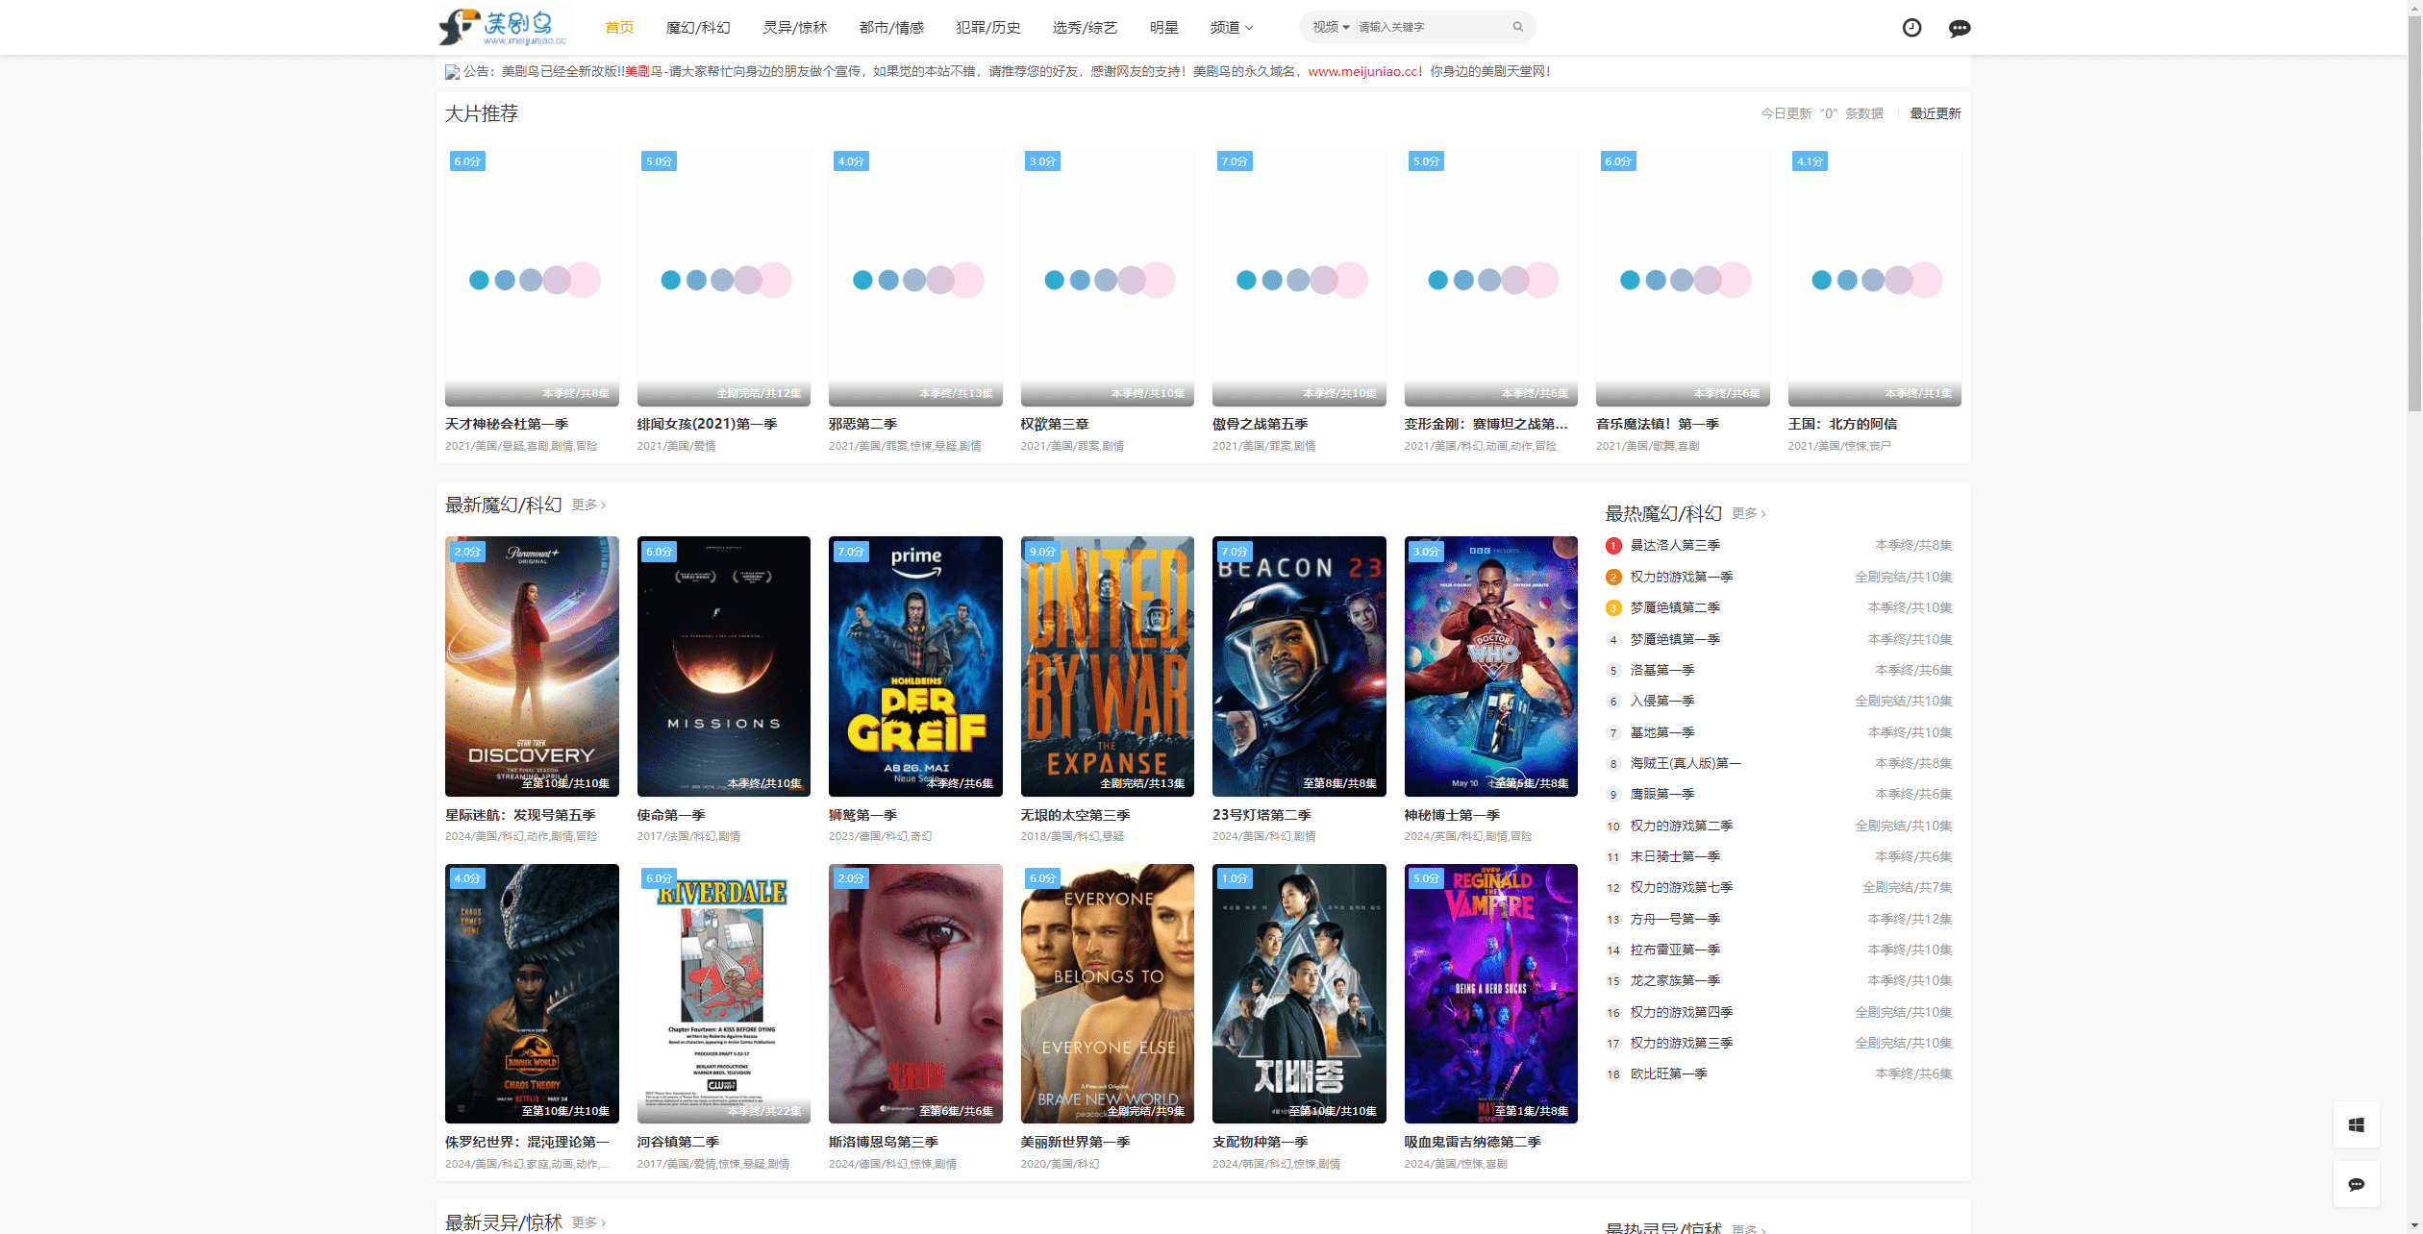This screenshot has width=2423, height=1234.
Task: Open the 斯洛博恩岛第三季 poster
Action: tap(915, 993)
